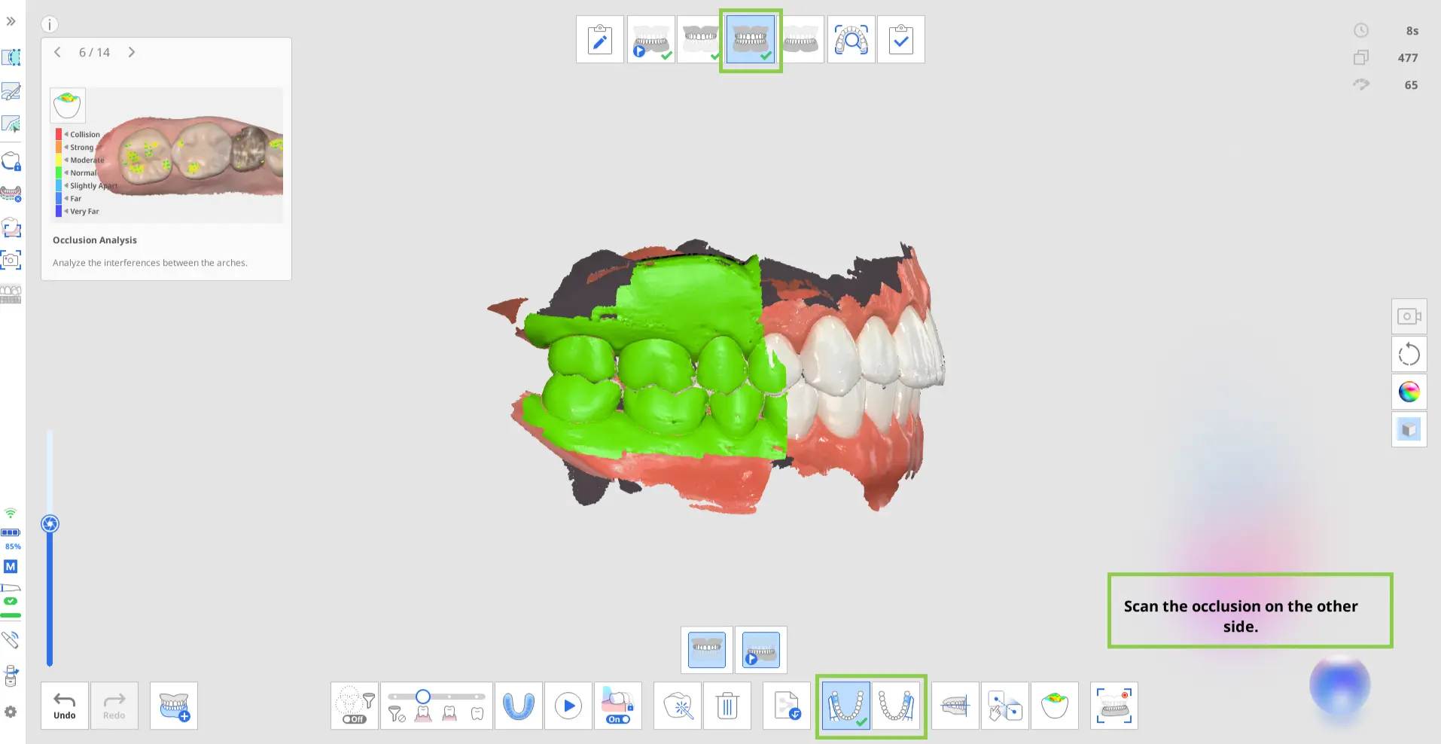Click the Wi-Fi signal status icon
Viewport: 1441px width, 744px height.
click(x=11, y=514)
